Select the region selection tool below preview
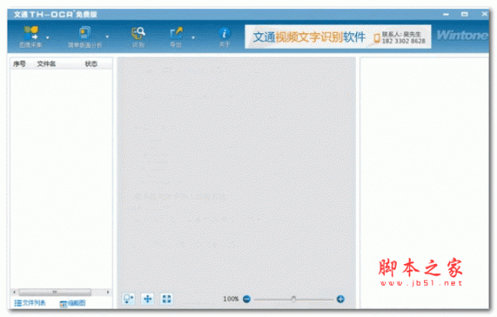Screen dimensions: 497x317 point(128,299)
